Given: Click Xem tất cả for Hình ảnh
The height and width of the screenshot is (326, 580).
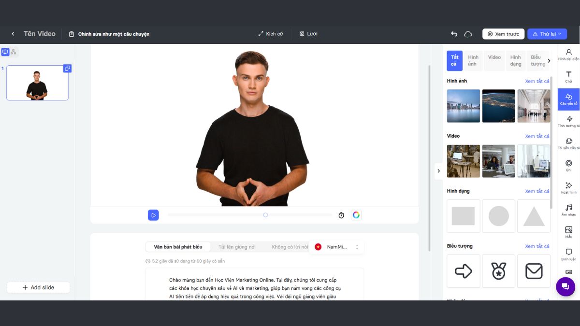Looking at the screenshot, I should click(x=537, y=81).
